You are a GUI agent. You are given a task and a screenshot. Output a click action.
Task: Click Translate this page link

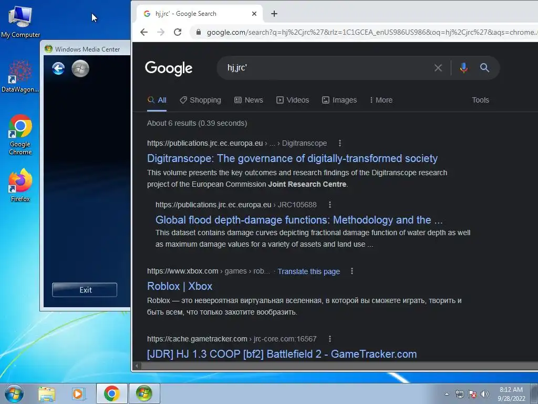pos(308,271)
